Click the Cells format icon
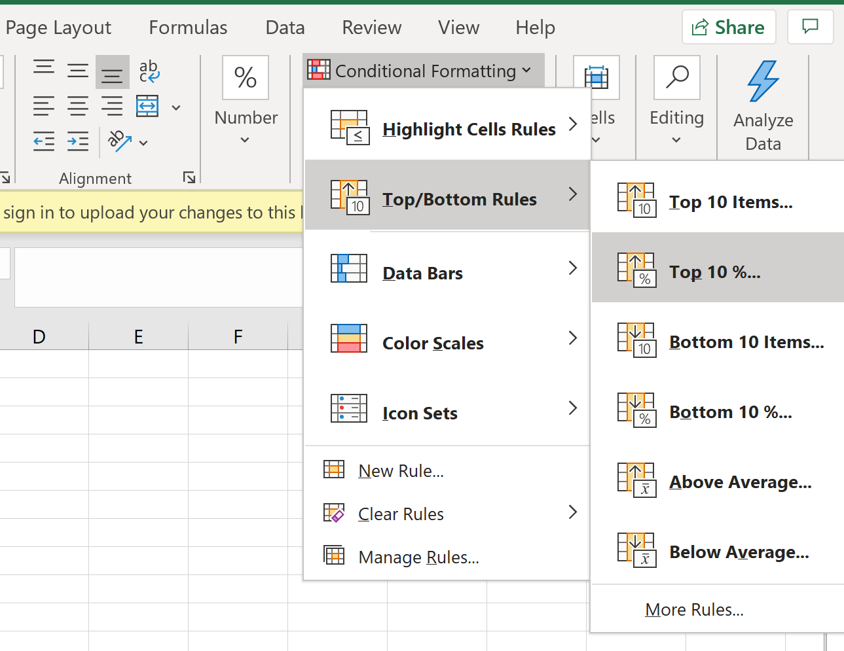The image size is (844, 651). [x=596, y=78]
